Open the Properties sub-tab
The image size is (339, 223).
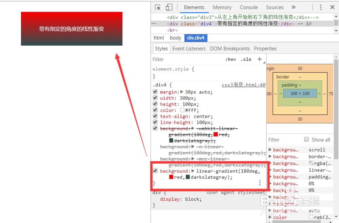tap(265, 49)
